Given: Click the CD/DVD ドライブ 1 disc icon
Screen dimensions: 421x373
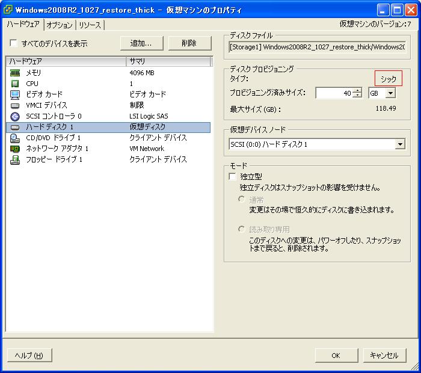Looking at the screenshot, I should coord(15,138).
